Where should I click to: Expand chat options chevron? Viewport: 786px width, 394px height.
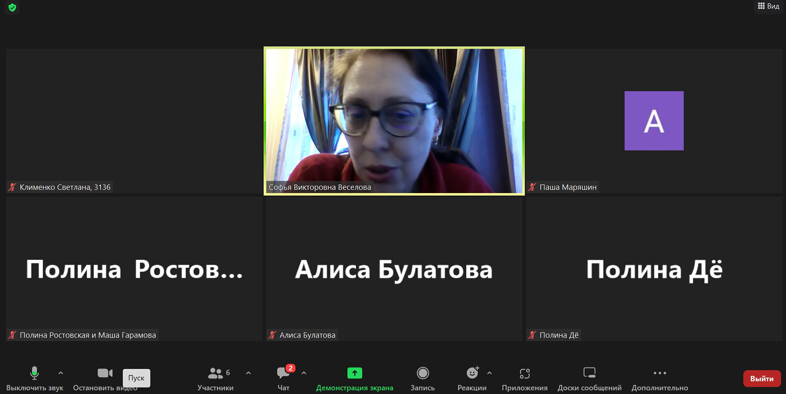[304, 373]
